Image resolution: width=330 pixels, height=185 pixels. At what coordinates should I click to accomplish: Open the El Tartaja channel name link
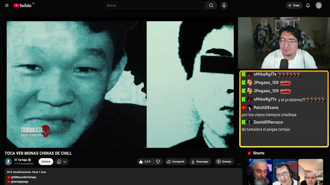coord(21,160)
